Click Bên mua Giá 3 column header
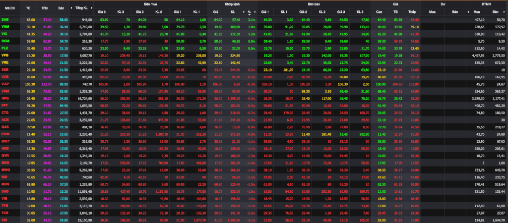Image resolution: width=508 pixels, height=223 pixels. pos(102,12)
